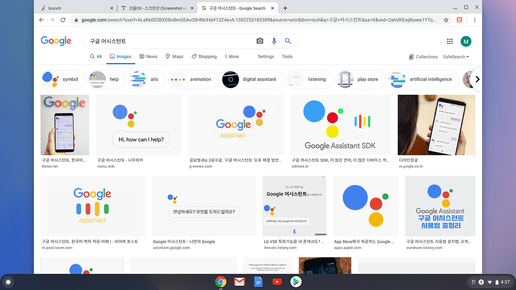Image resolution: width=516 pixels, height=290 pixels.
Task: Open the '구글 어시스턴트 - 나무위키' result title
Action: [120, 160]
